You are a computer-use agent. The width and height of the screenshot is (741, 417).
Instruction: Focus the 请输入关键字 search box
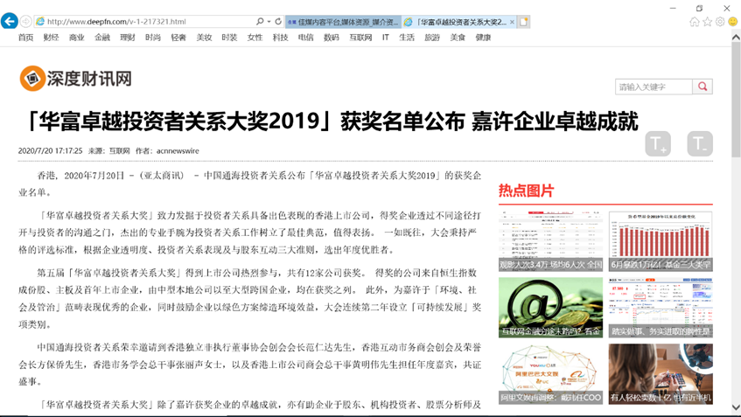coord(654,87)
